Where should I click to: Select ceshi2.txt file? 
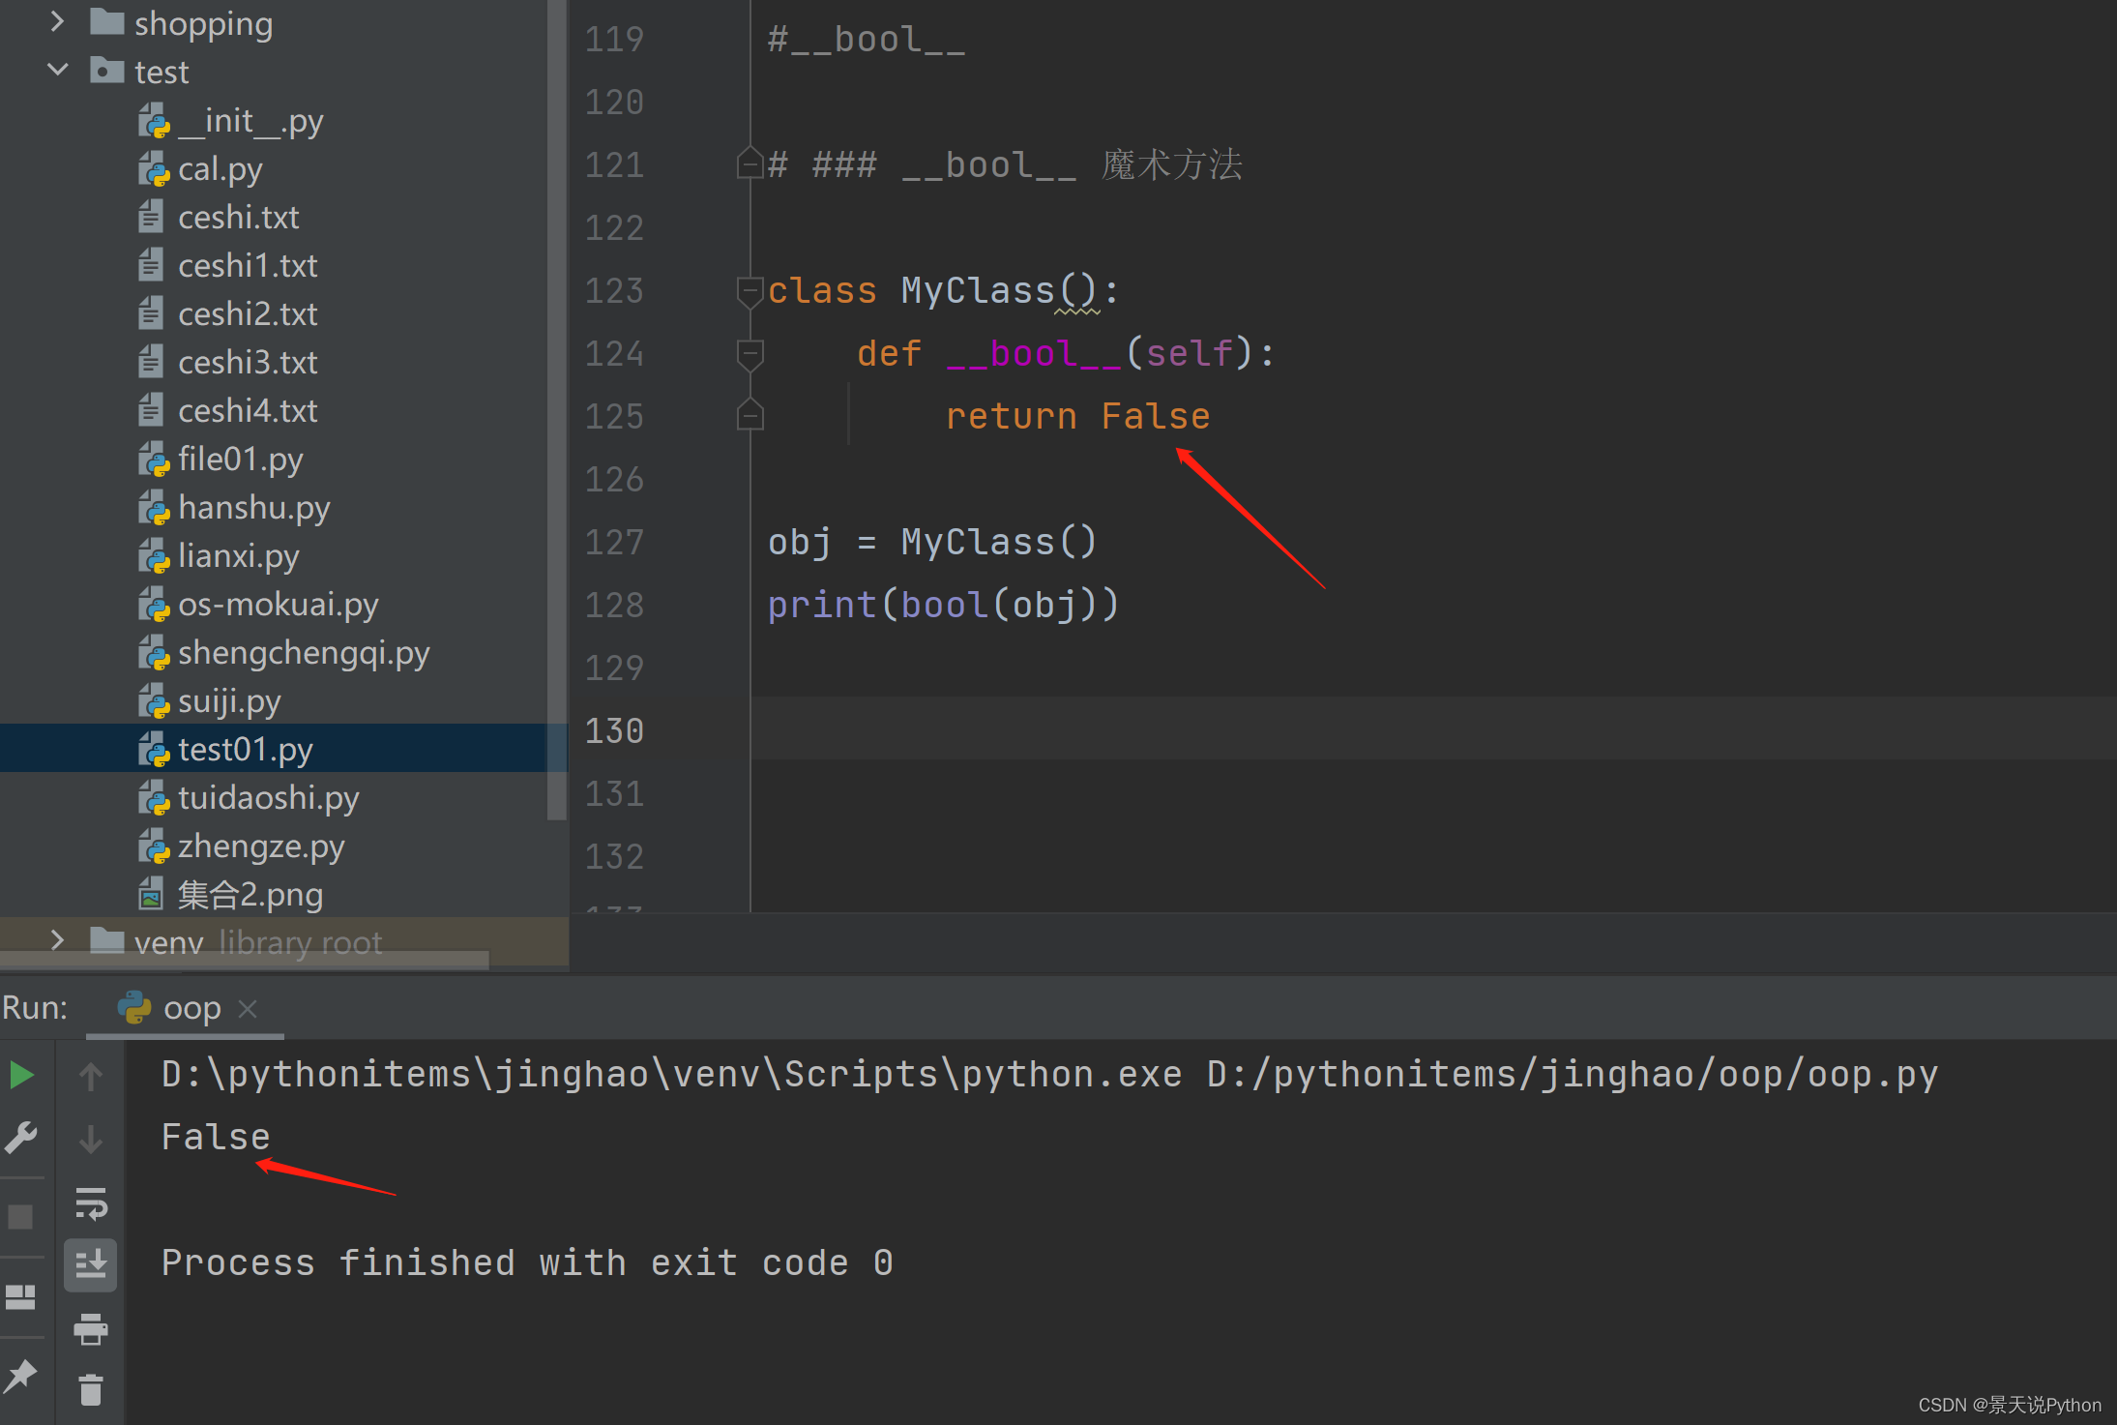pyautogui.click(x=248, y=314)
